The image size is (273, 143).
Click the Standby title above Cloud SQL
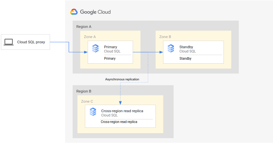(x=186, y=47)
